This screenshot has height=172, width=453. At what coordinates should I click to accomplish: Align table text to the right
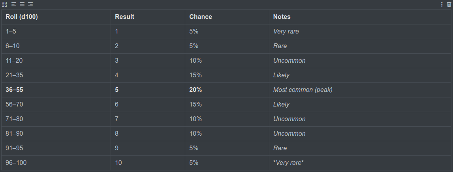point(30,4)
